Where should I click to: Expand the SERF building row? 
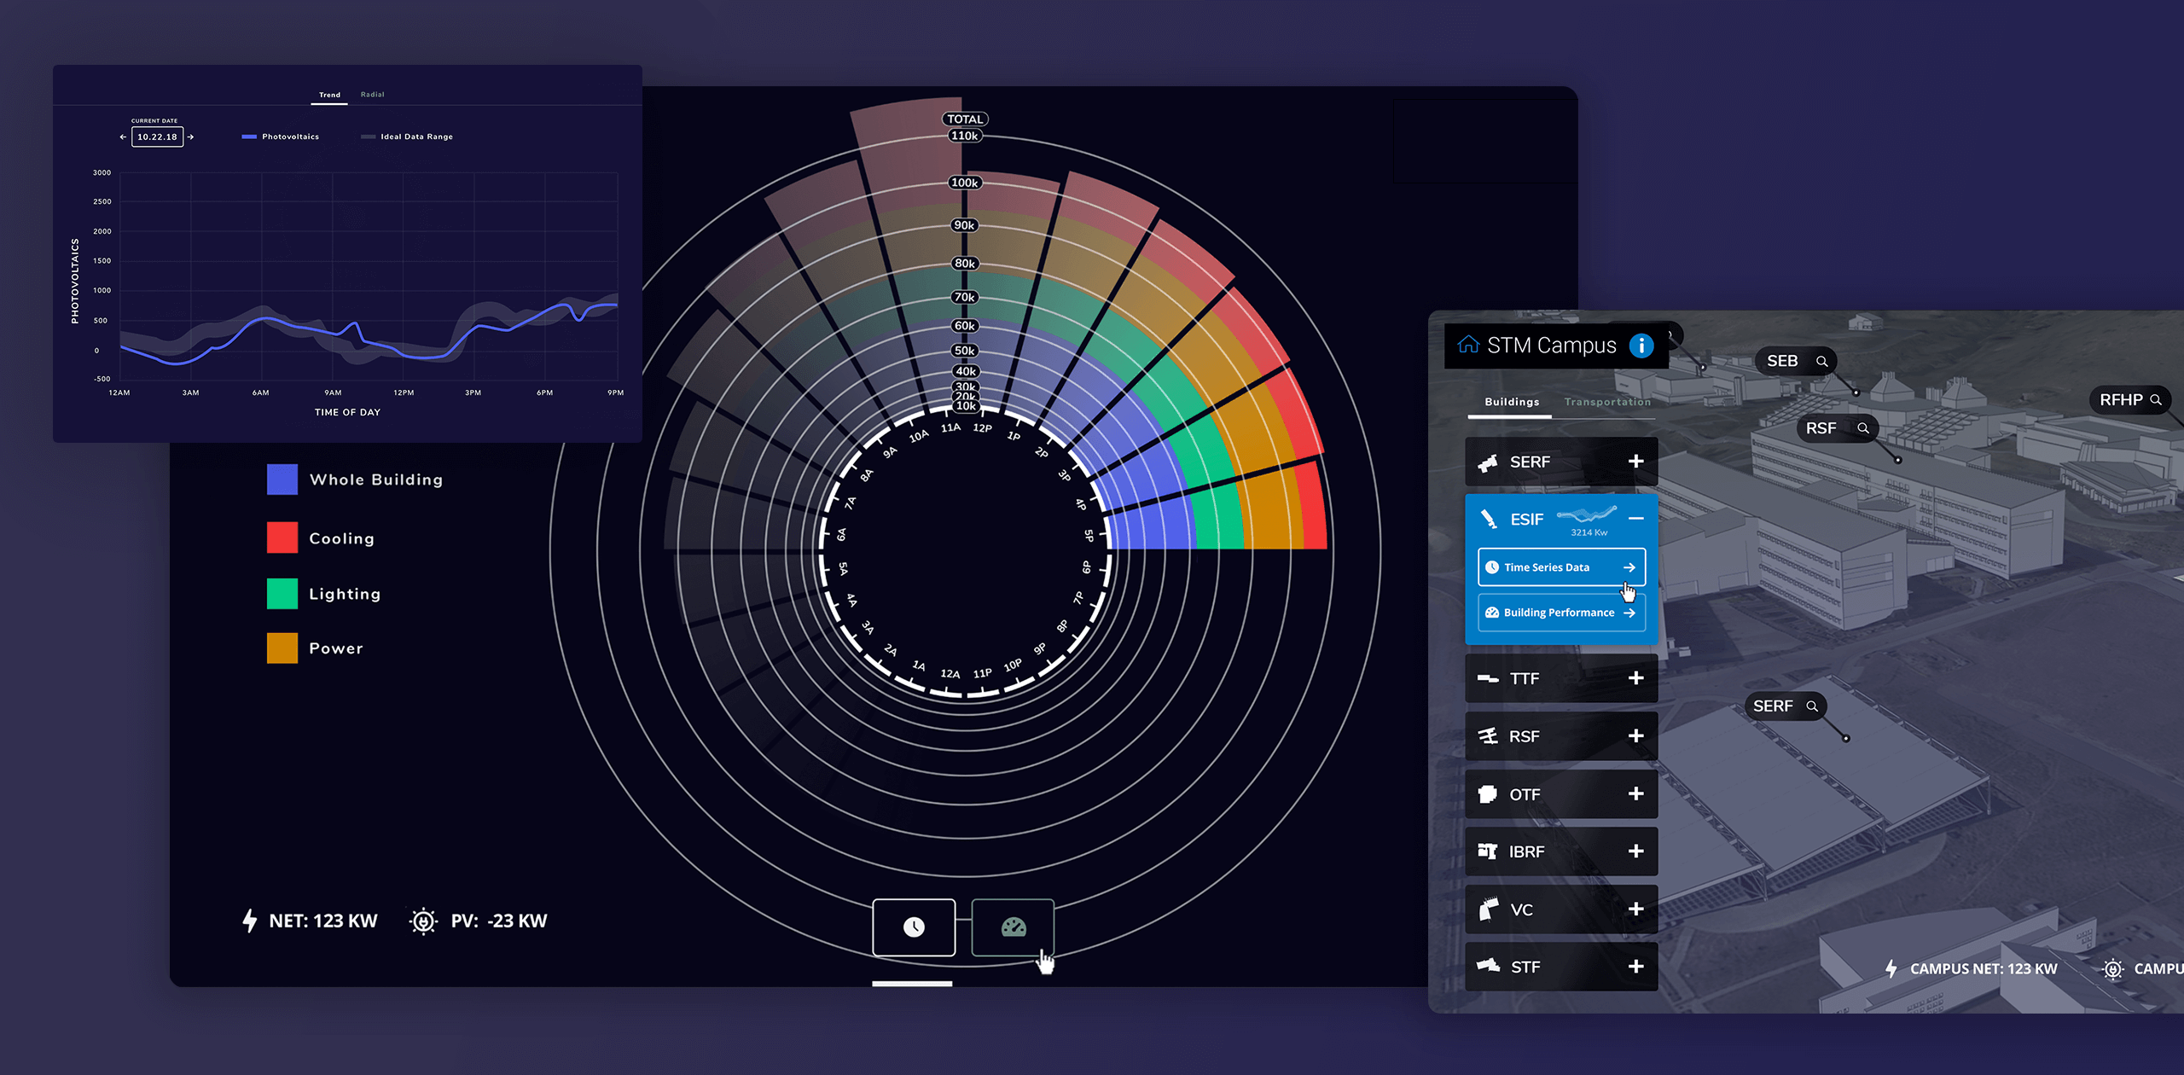[x=1635, y=462]
